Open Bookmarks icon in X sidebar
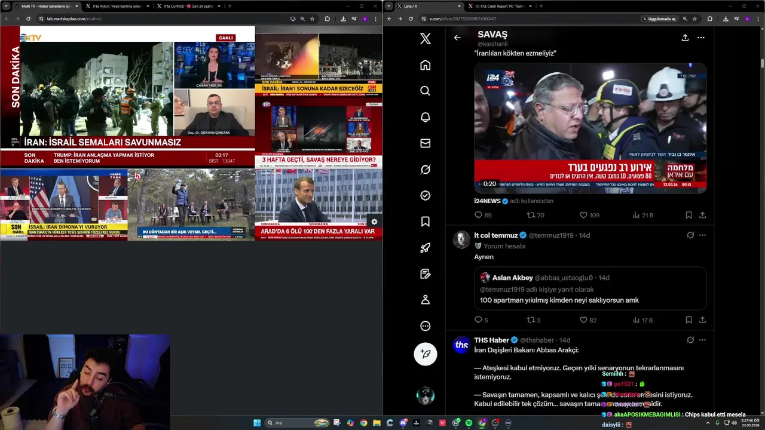 click(x=425, y=222)
